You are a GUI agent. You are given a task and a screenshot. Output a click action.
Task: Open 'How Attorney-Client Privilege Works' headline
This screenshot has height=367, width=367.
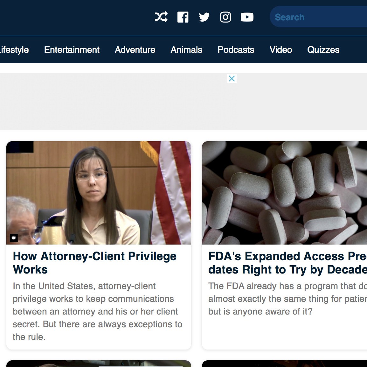coord(94,263)
